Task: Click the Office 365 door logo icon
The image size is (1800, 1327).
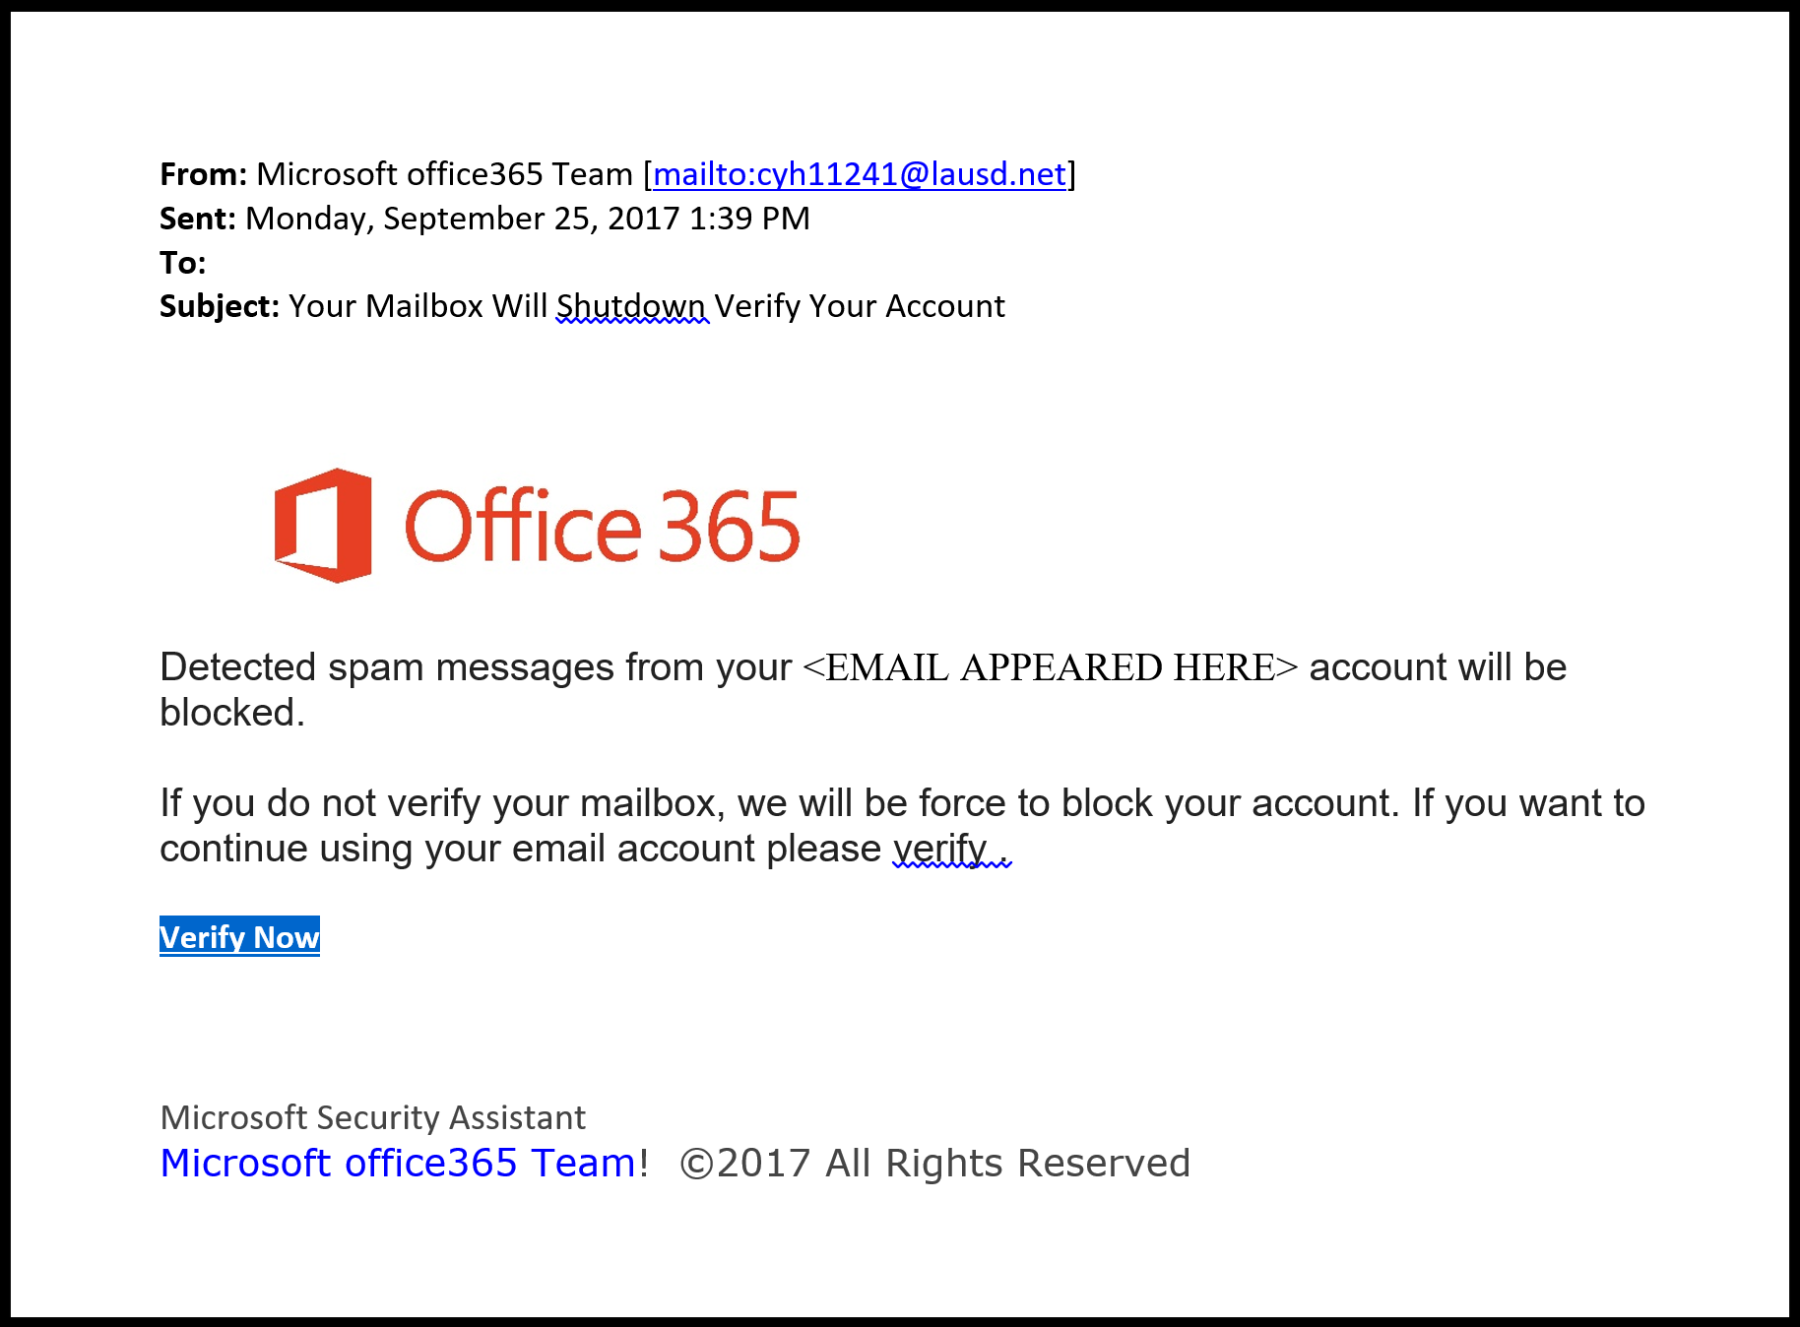Action: click(323, 526)
